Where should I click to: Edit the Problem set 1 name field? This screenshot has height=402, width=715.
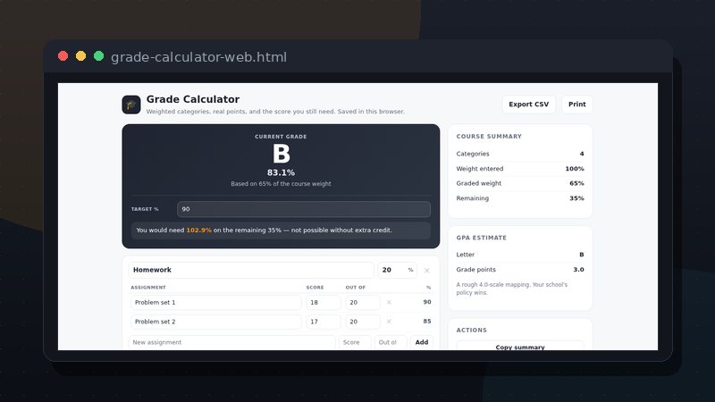click(x=215, y=302)
